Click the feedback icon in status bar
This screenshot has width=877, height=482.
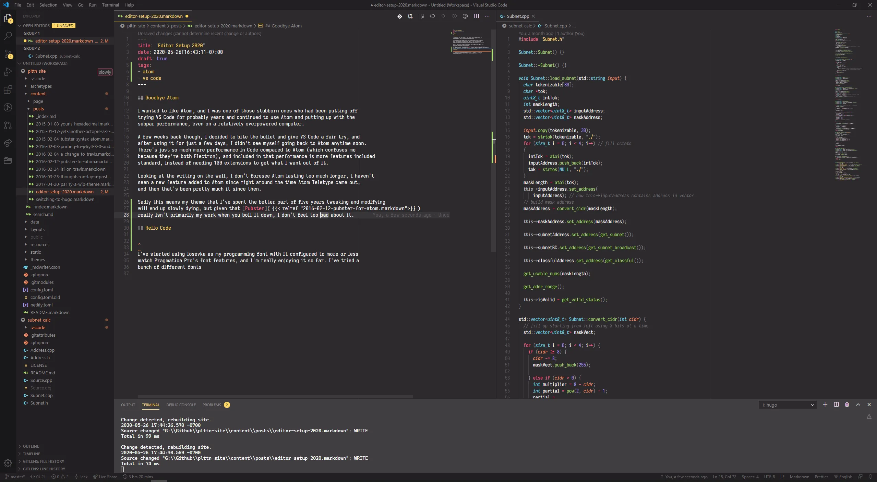(x=860, y=477)
